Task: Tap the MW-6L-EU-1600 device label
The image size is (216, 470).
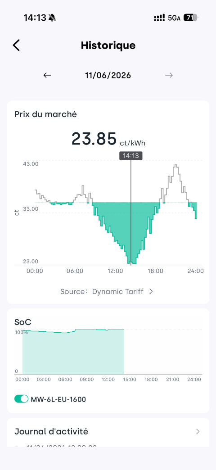Action: pos(58,399)
